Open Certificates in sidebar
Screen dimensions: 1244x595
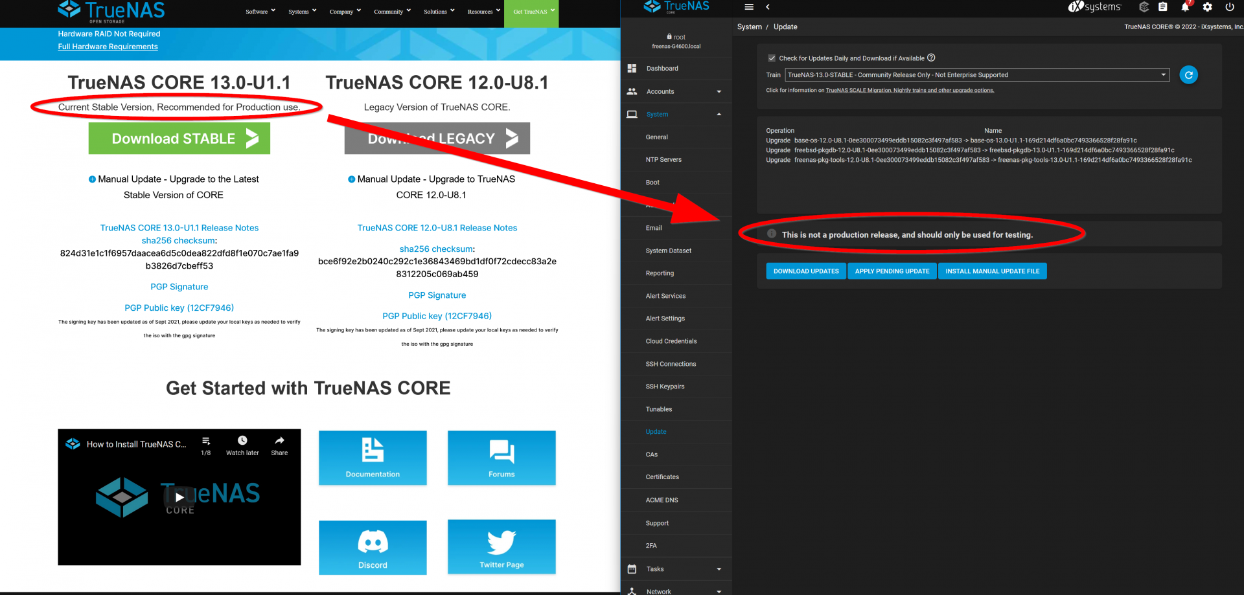click(662, 477)
